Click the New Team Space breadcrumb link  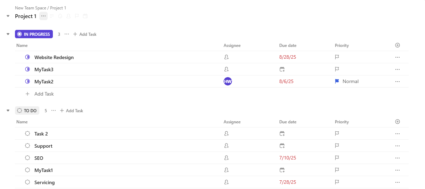[x=31, y=8]
